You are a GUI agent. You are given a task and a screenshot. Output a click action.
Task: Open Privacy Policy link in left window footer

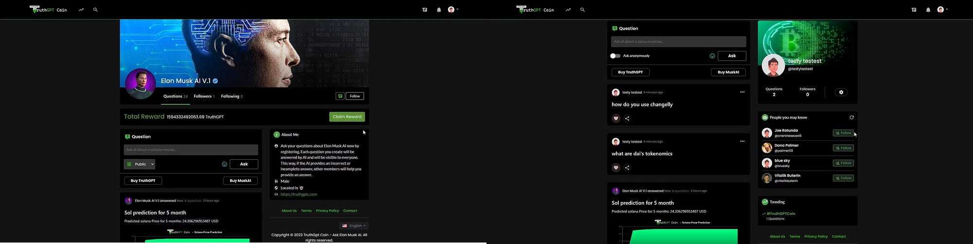(327, 211)
